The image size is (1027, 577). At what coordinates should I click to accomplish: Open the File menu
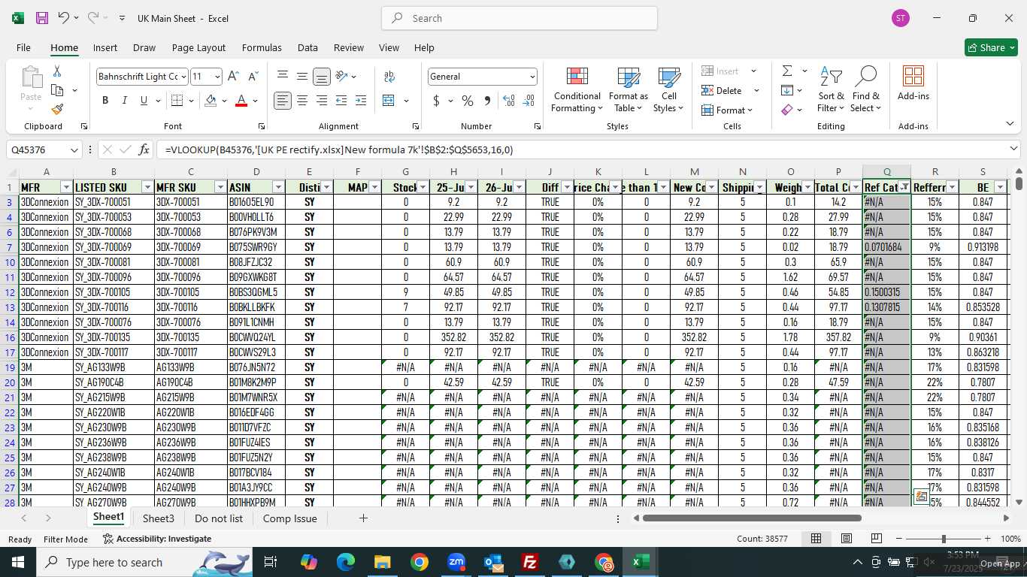[x=23, y=47]
